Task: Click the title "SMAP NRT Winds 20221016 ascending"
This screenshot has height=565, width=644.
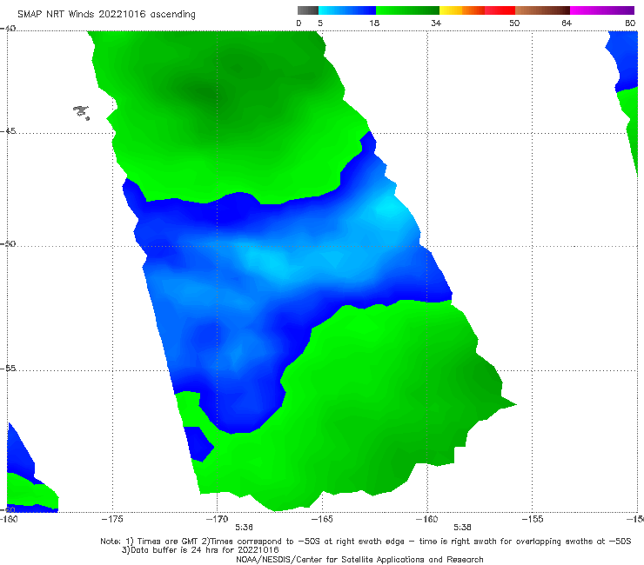Action: click(106, 14)
